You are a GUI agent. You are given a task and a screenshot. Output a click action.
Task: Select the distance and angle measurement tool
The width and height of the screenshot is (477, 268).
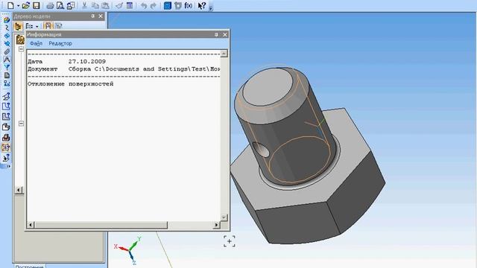6,96
